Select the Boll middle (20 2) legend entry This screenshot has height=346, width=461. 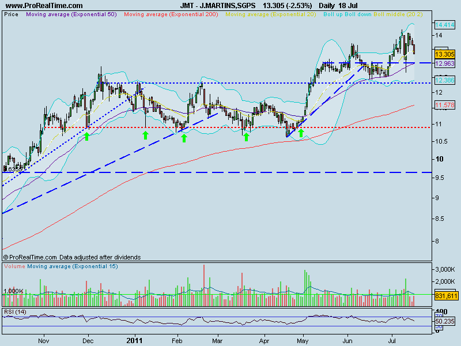(398, 14)
